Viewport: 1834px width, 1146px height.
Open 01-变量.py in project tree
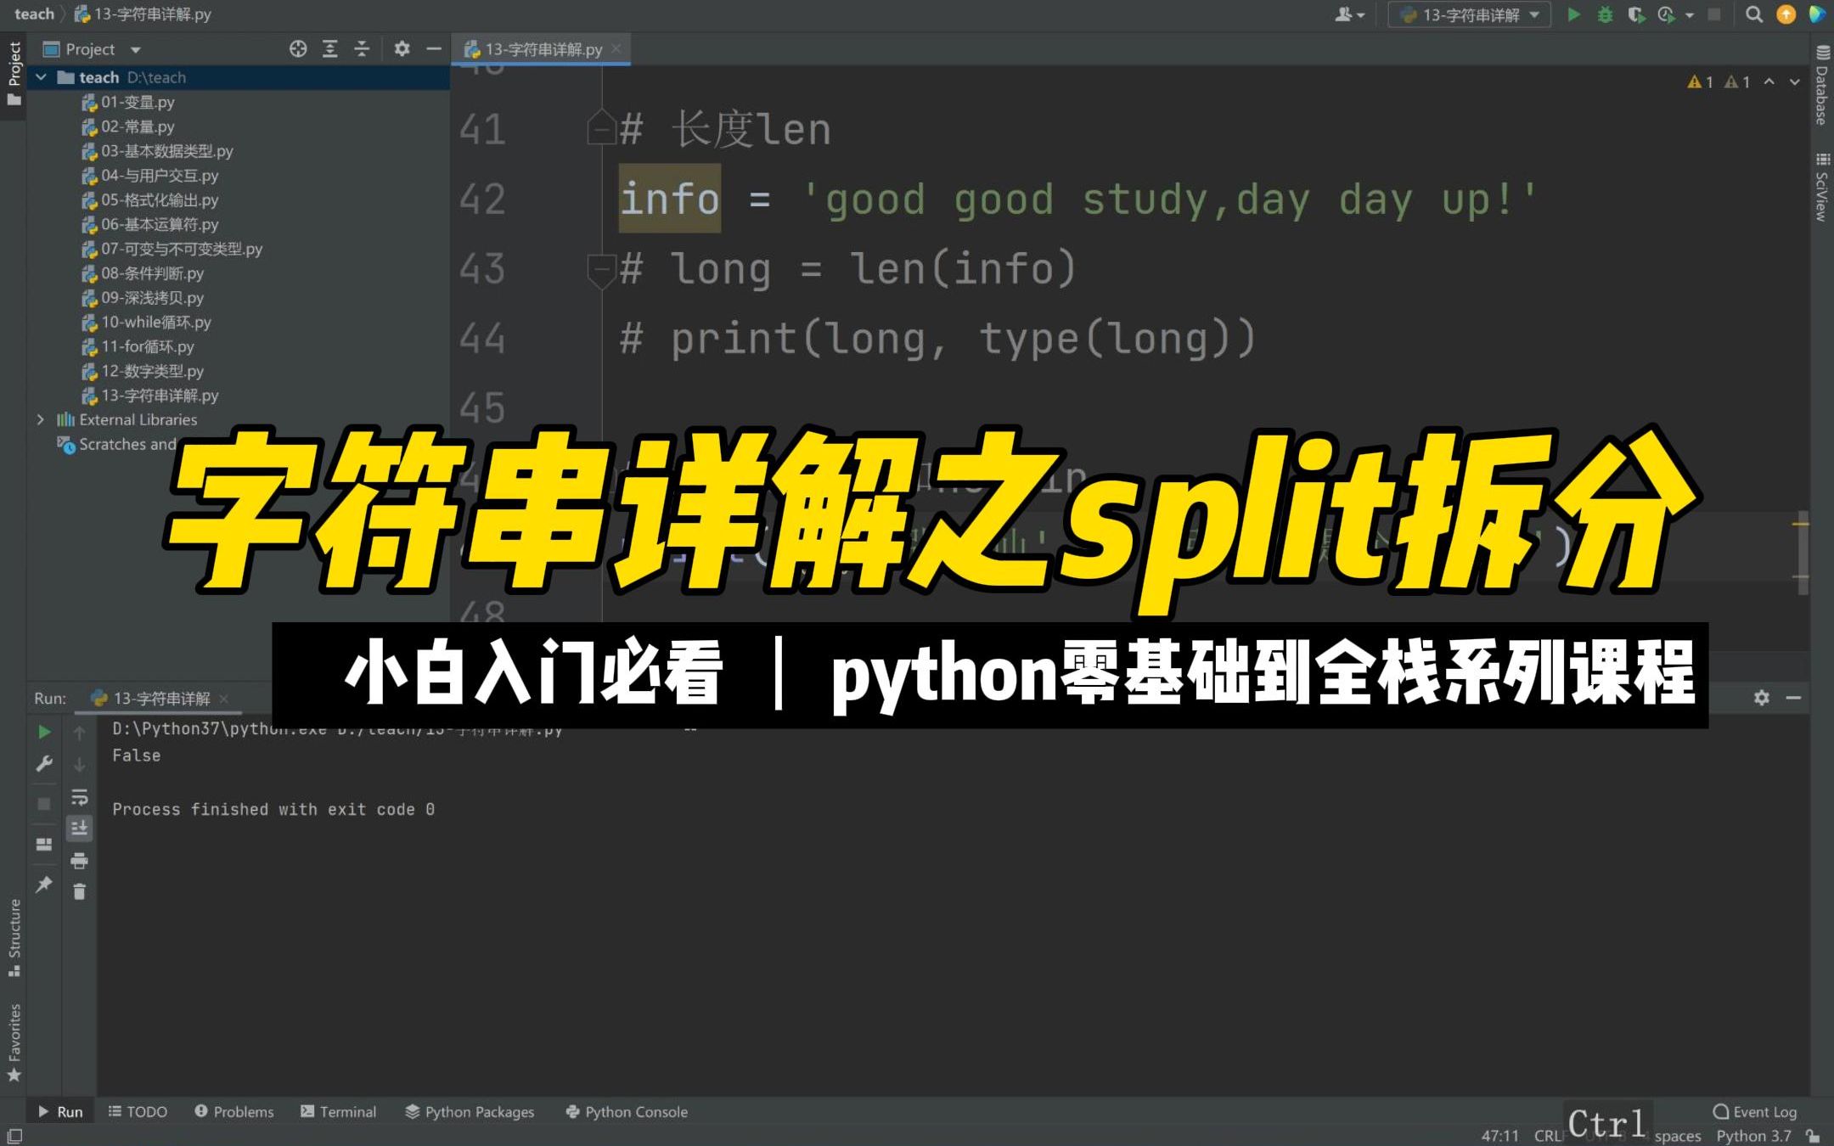pyautogui.click(x=128, y=102)
